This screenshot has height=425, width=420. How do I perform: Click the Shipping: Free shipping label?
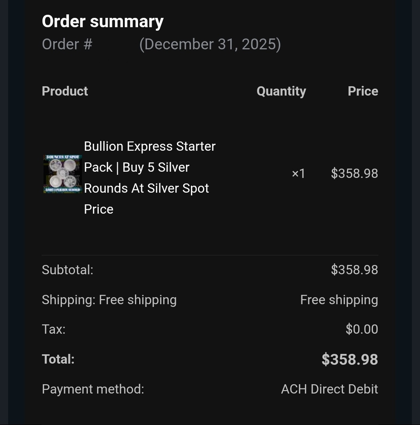(109, 300)
